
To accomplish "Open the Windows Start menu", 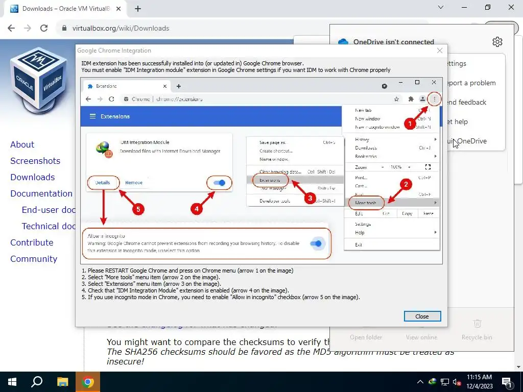I will (12, 382).
